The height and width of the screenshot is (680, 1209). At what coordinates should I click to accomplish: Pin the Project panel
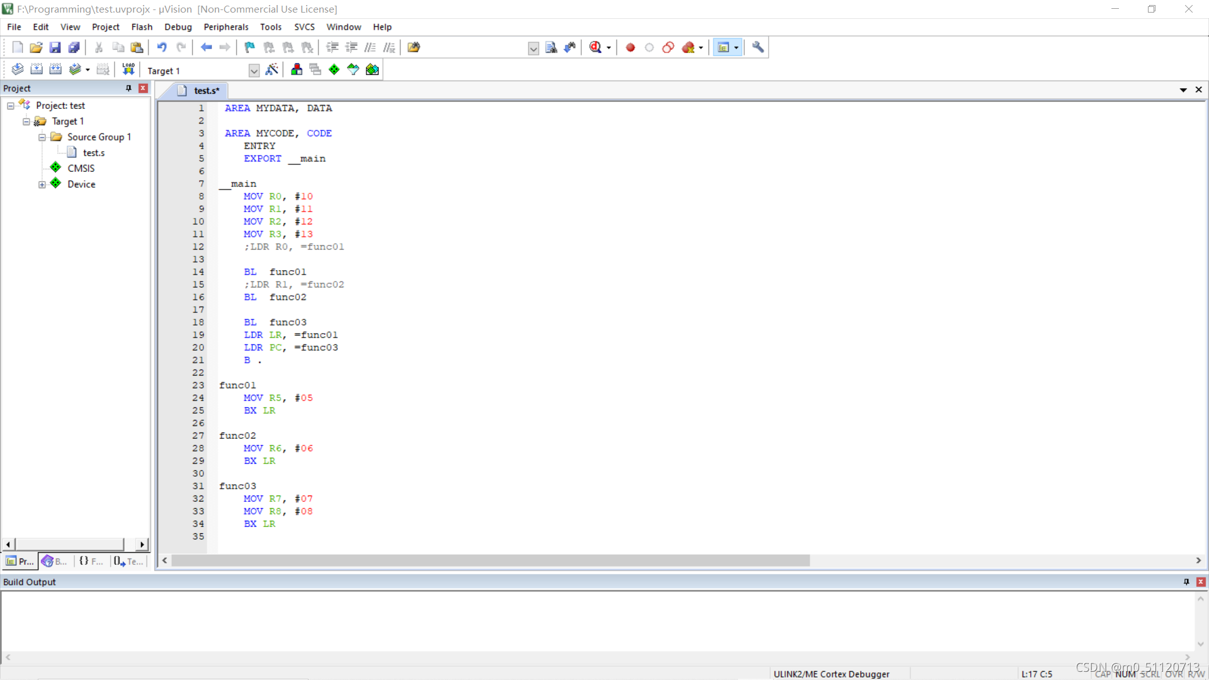(128, 88)
